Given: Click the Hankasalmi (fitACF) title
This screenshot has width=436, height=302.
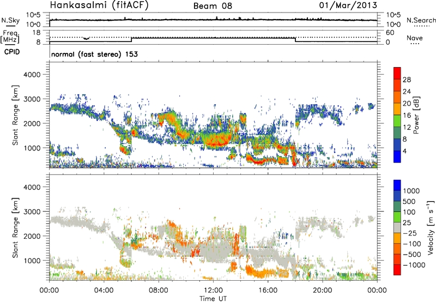Looking at the screenshot, I should click(x=99, y=5).
